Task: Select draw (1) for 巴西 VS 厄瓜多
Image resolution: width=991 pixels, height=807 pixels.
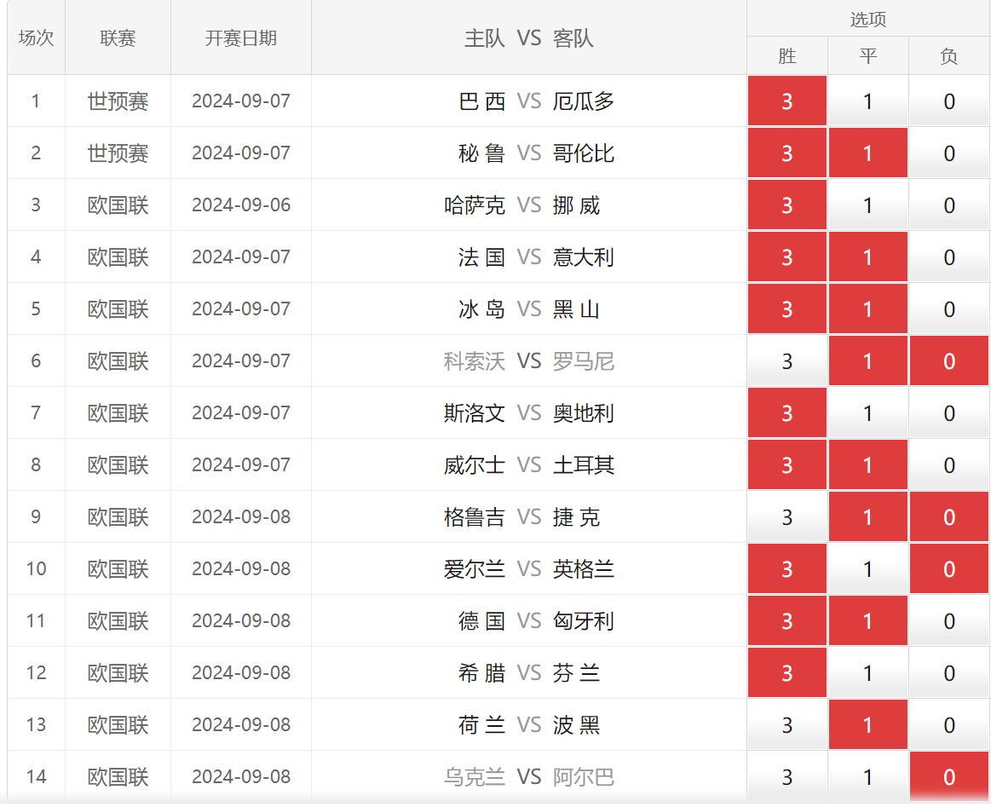Action: (867, 101)
